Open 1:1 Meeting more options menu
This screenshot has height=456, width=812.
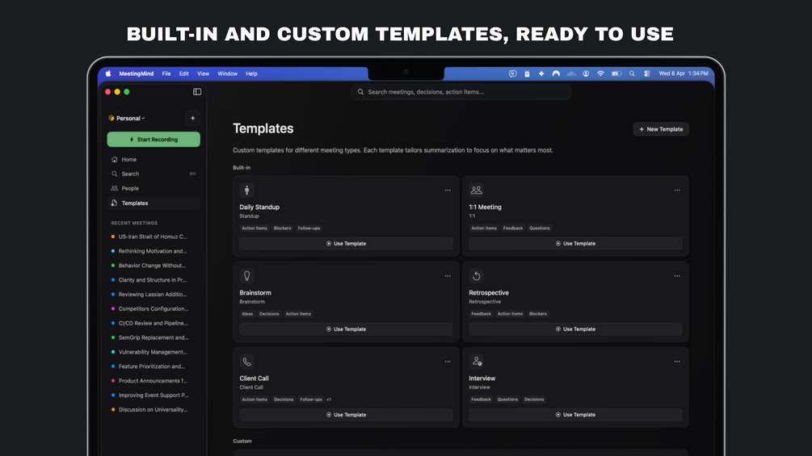pyautogui.click(x=677, y=190)
